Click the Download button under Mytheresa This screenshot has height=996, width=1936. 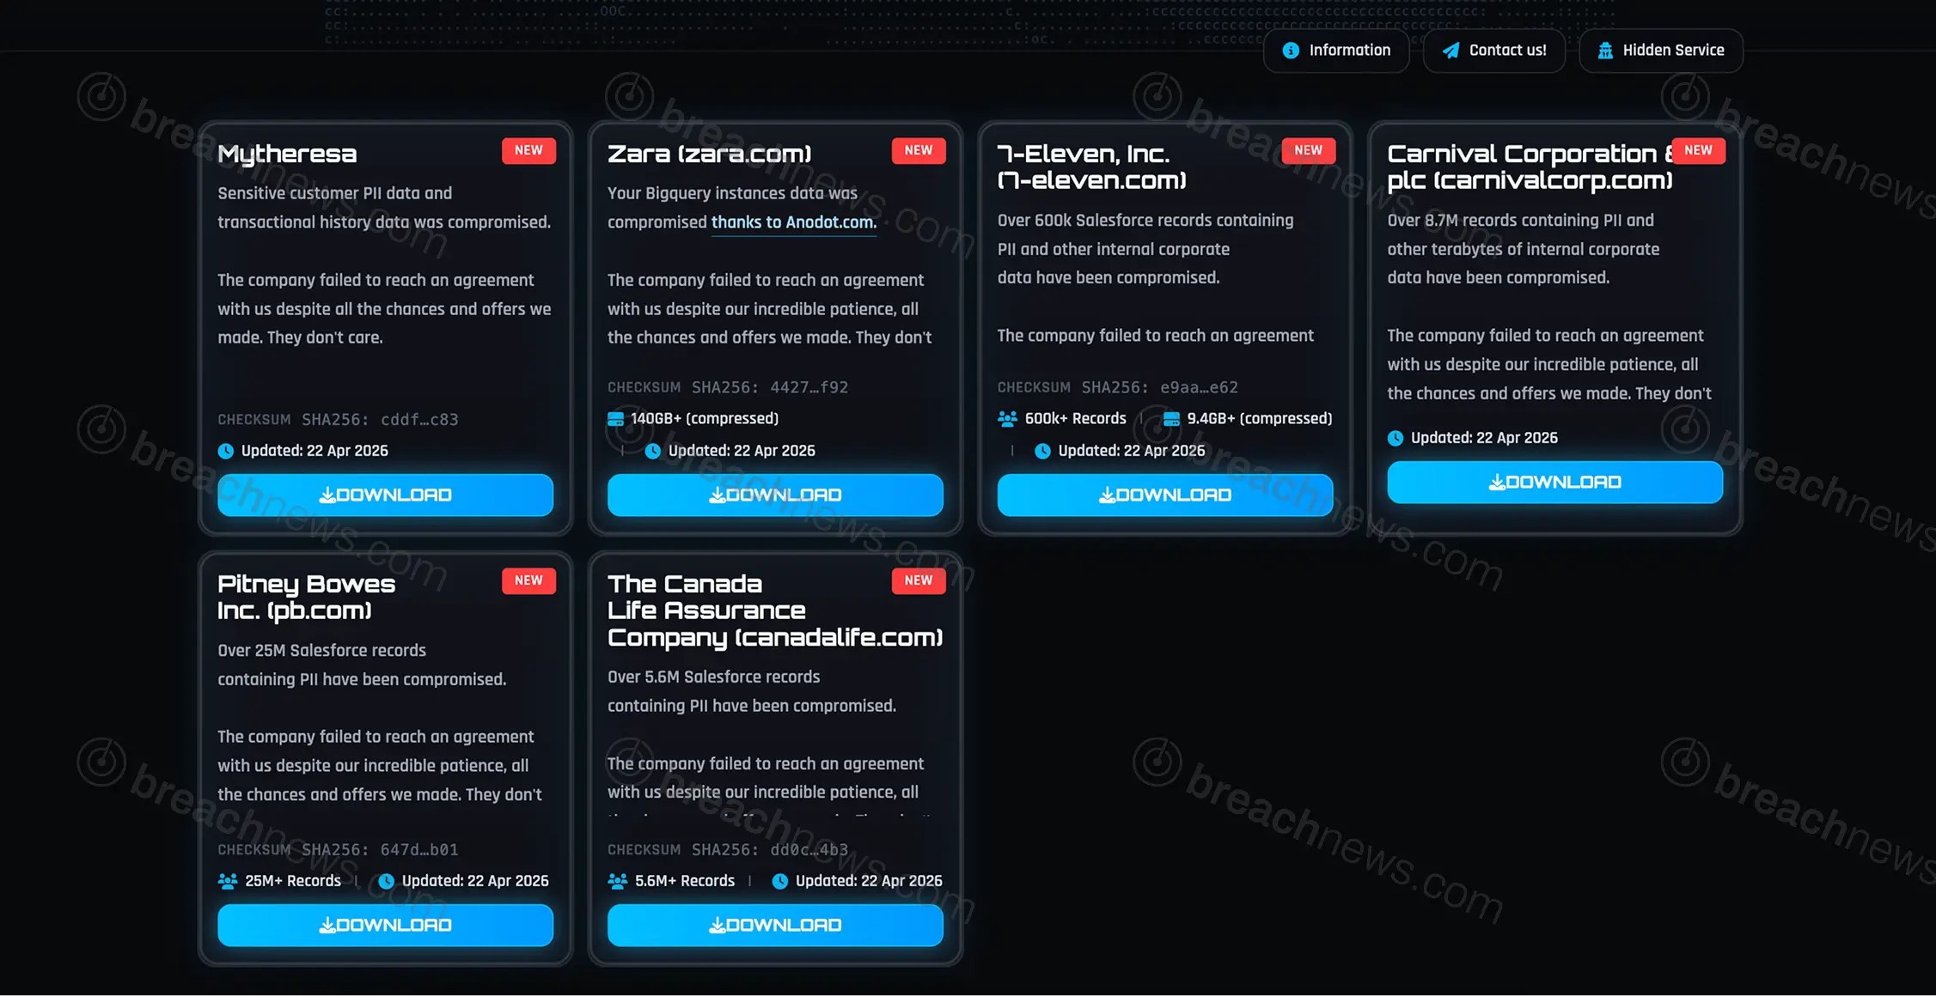[x=385, y=495]
